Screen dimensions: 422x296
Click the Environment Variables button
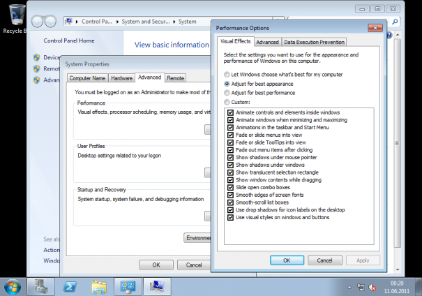(x=197, y=238)
